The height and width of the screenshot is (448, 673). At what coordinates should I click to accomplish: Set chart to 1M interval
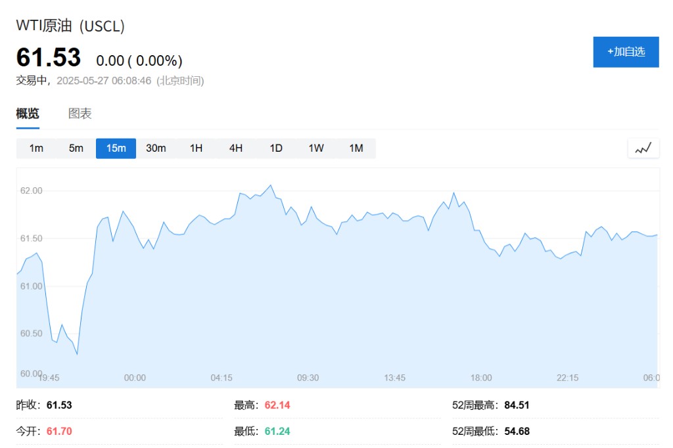pos(356,148)
